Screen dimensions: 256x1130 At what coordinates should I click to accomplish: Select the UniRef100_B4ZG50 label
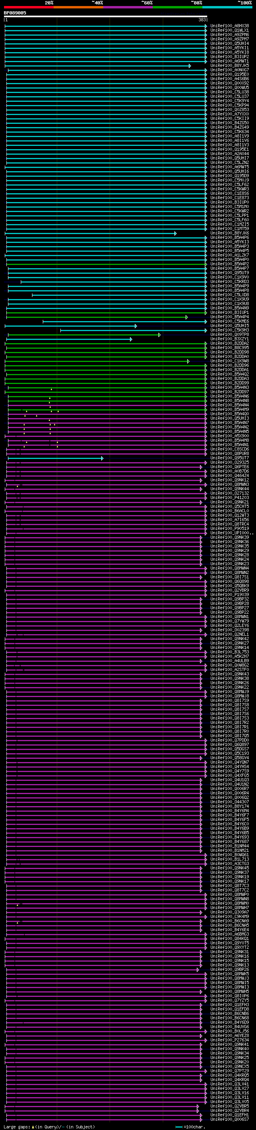click(x=230, y=123)
